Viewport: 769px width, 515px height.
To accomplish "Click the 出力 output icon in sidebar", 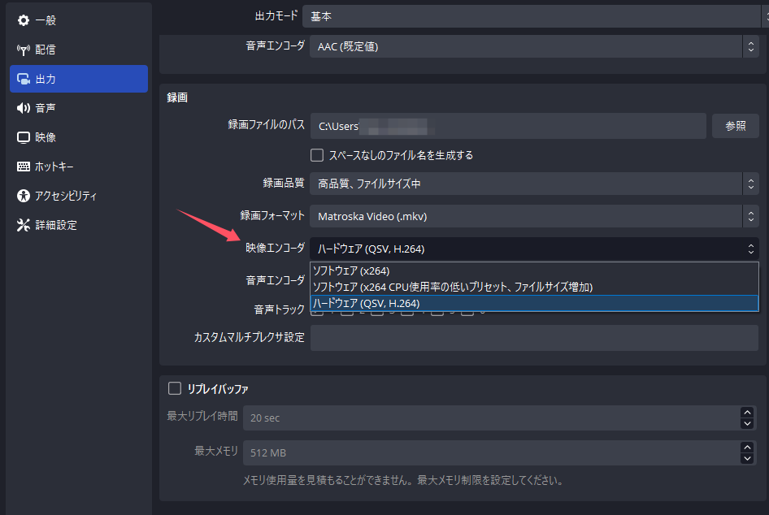I will tap(24, 79).
